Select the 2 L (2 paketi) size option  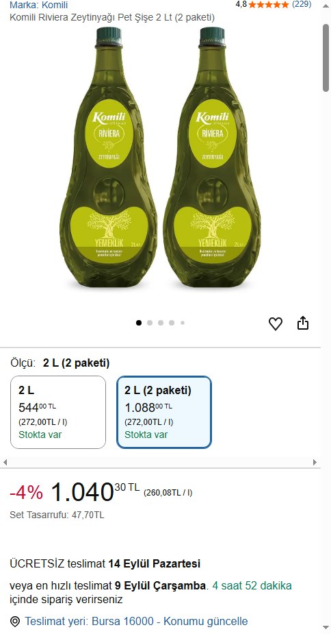pos(164,412)
